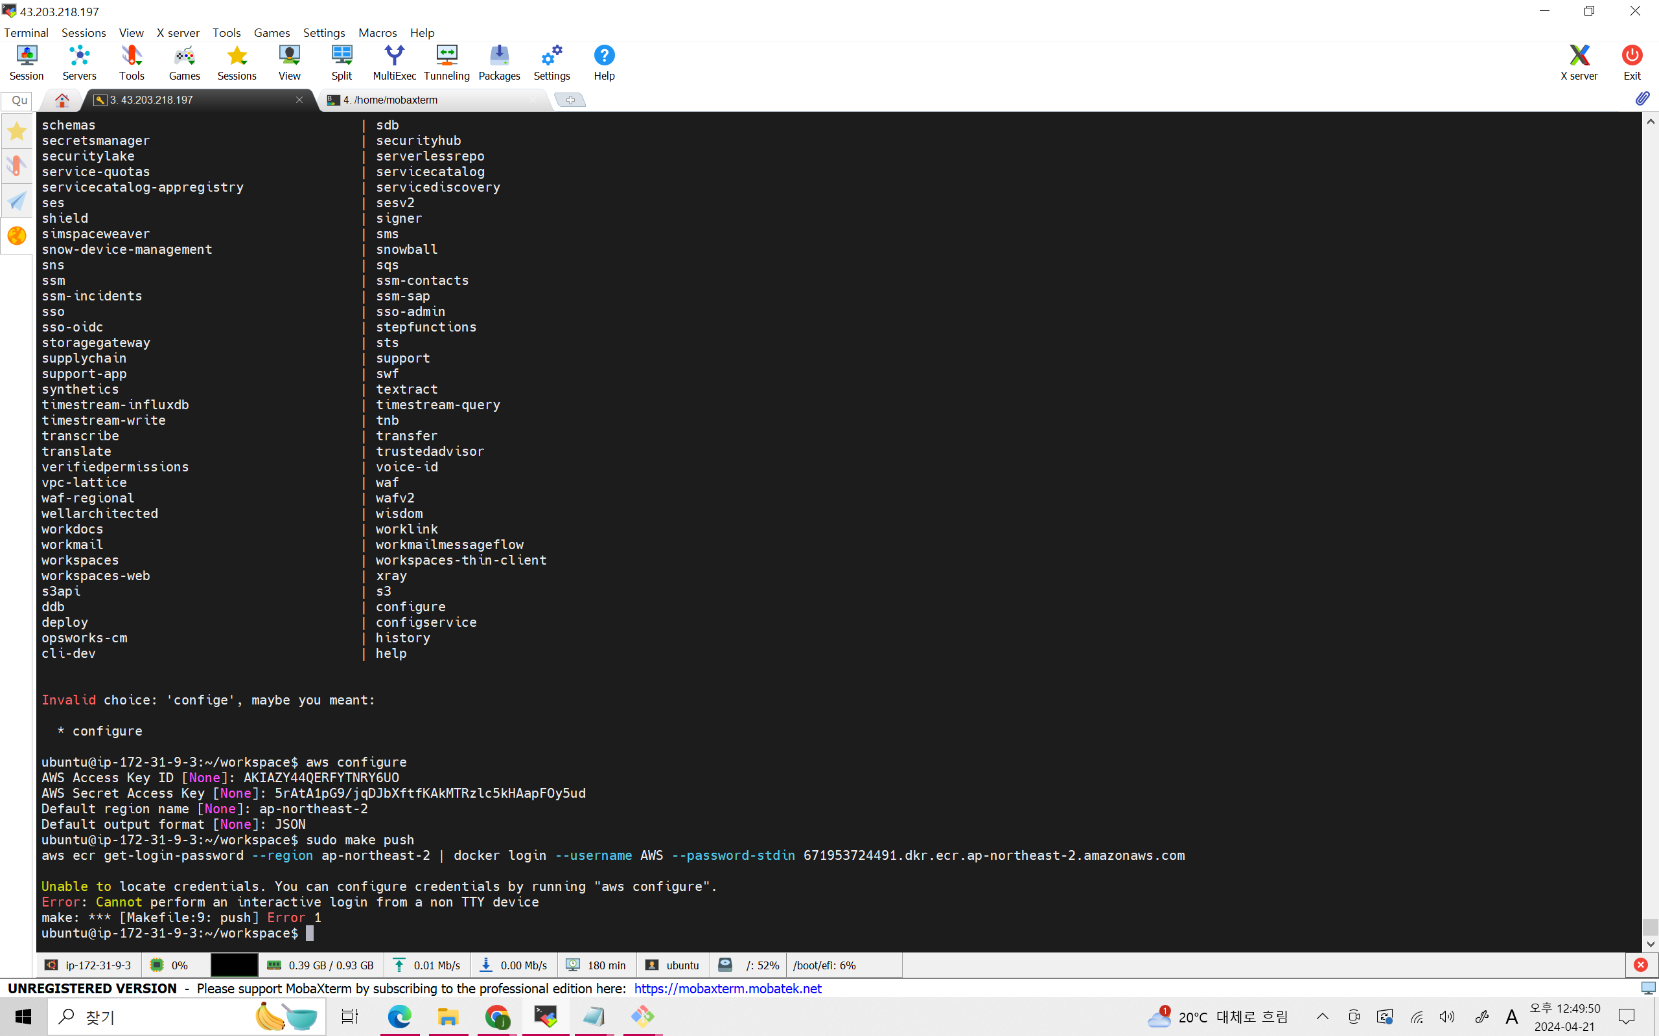Open Microsoft Edge from the taskbar
Screen dimensions: 1659x1036
[399, 1017]
